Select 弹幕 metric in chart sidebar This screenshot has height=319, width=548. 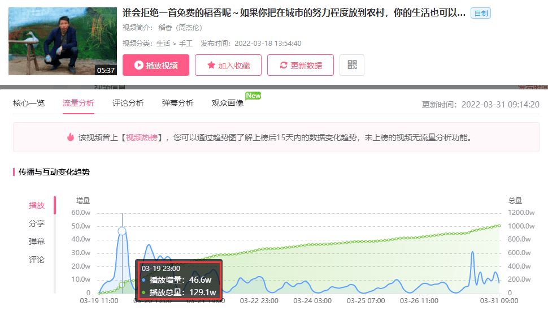(x=37, y=242)
